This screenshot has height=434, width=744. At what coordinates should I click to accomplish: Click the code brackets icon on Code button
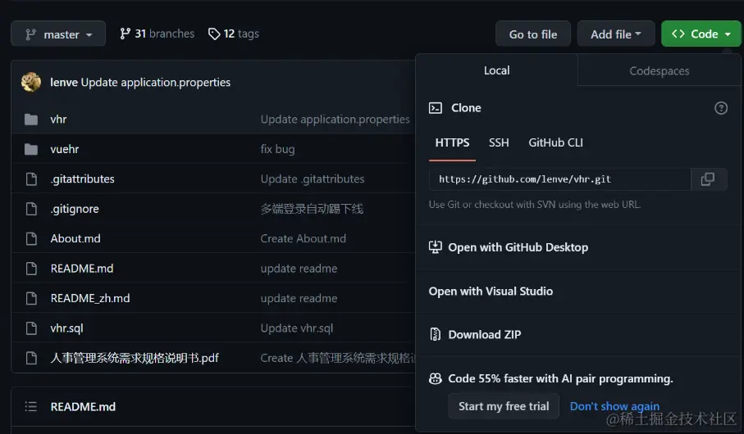click(x=678, y=34)
